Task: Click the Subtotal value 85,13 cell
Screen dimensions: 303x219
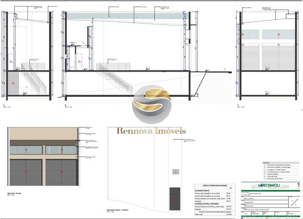Action: point(229,201)
